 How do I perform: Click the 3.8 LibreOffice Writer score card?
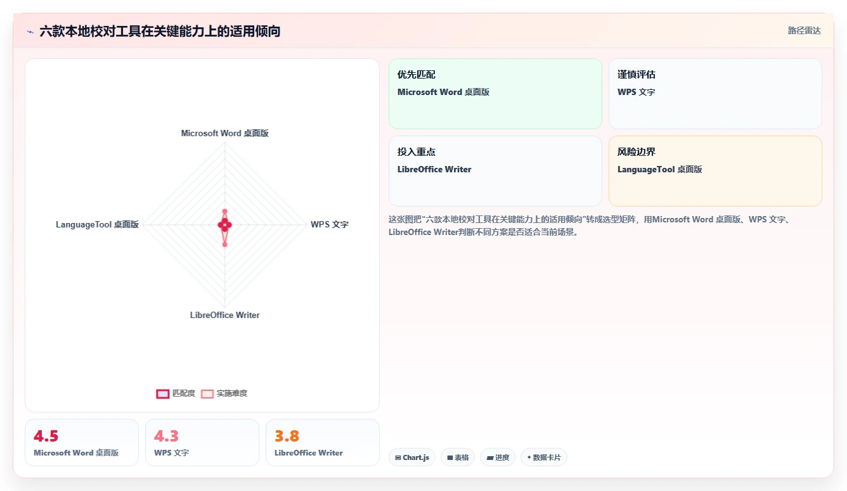323,442
